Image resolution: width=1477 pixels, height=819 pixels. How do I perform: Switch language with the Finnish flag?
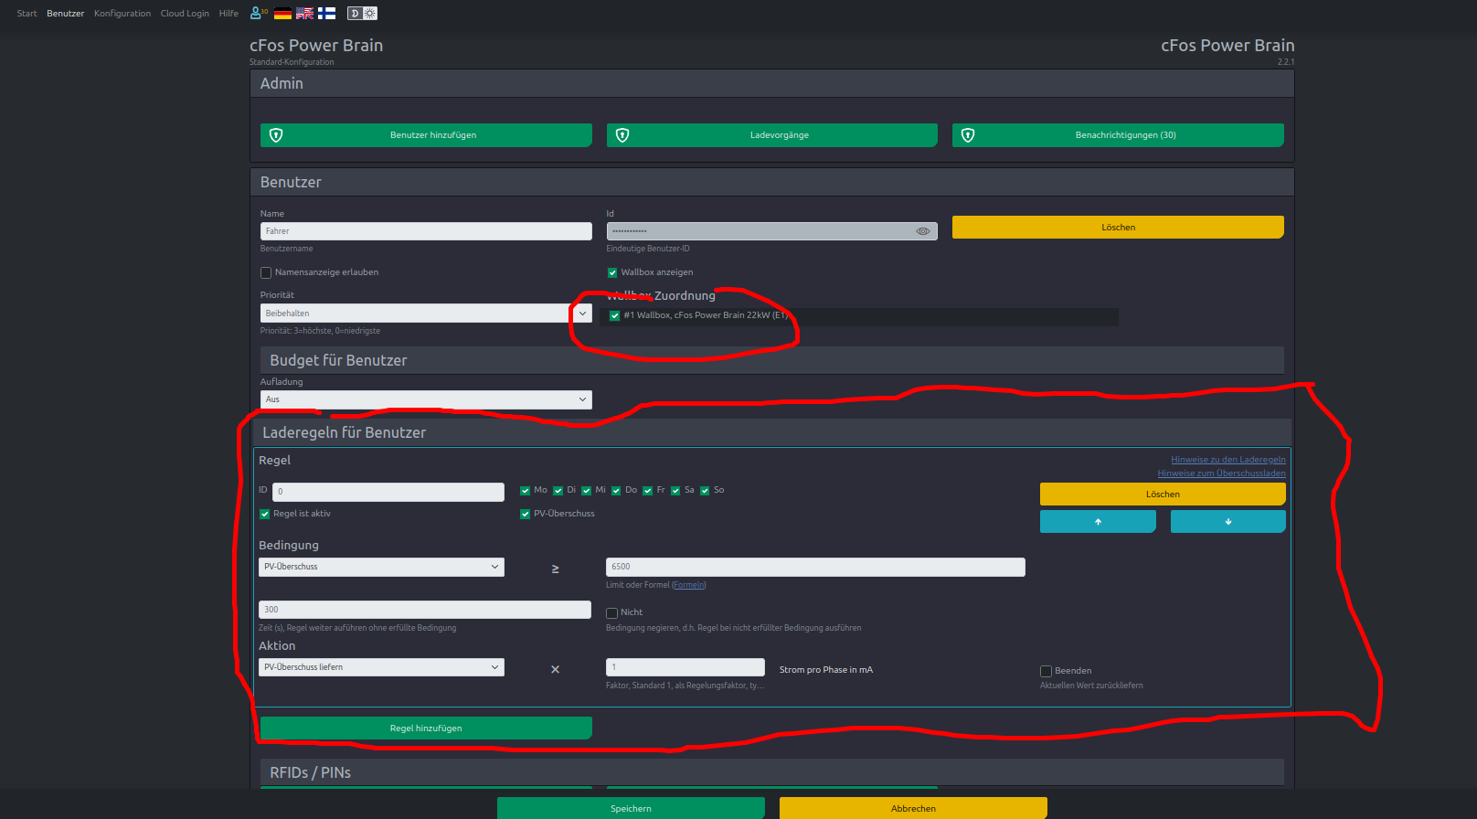coord(326,13)
